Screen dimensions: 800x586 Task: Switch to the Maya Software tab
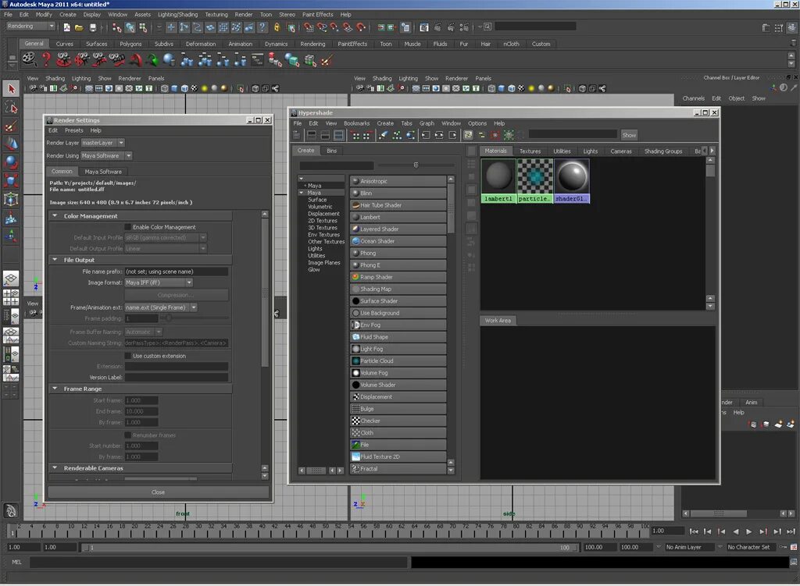click(x=103, y=172)
